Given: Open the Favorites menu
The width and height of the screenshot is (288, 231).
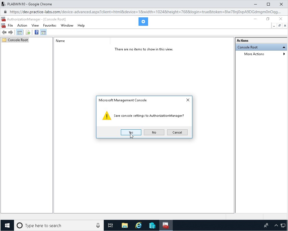Looking at the screenshot, I should [50, 25].
